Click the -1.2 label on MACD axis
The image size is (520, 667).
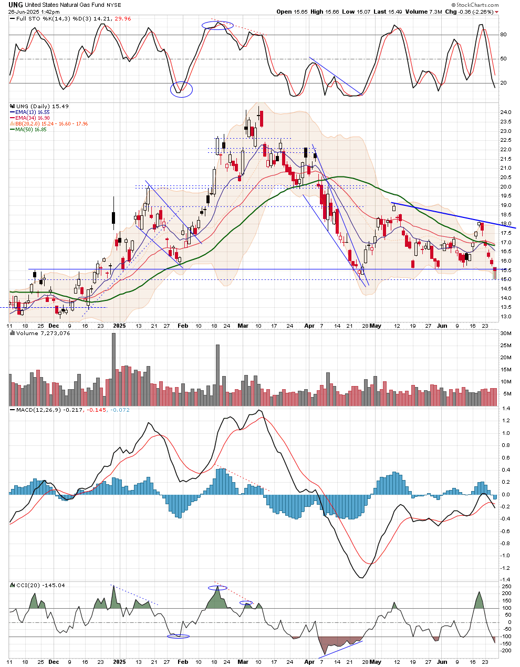[504, 568]
